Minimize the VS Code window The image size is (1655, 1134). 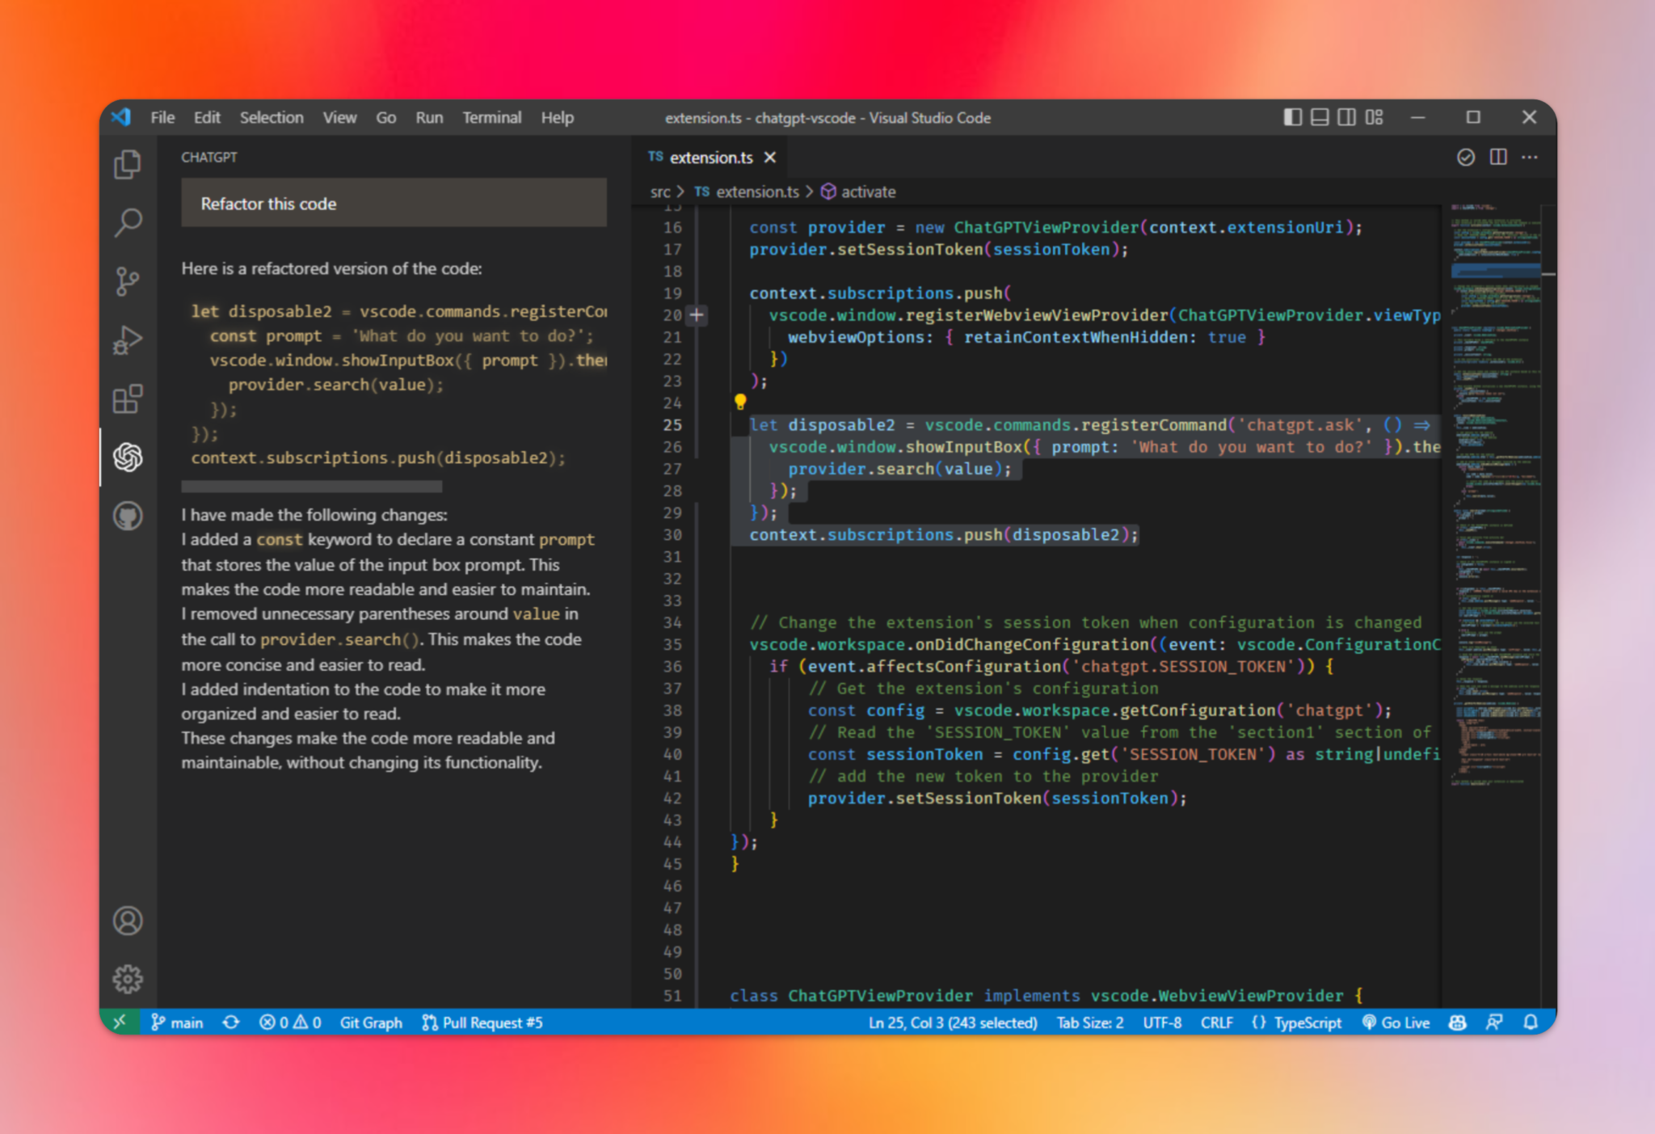tap(1417, 117)
